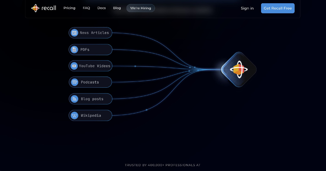Select the Blog posts label text
The height and width of the screenshot is (171, 326).
coord(92,99)
